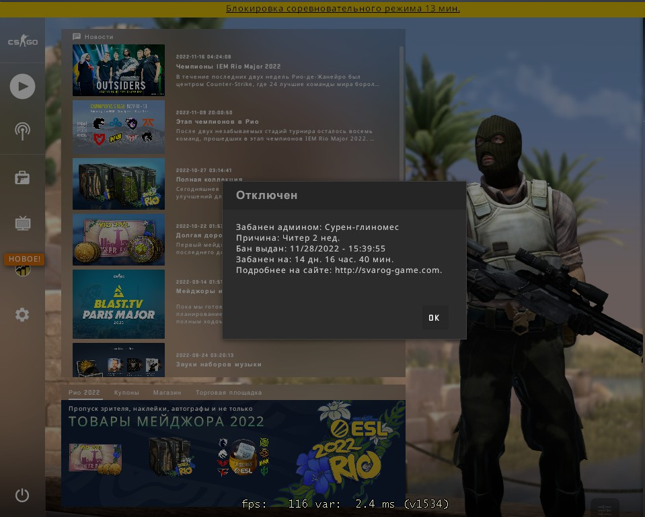Click the CS:GO logo in the sidebar
The width and height of the screenshot is (645, 517).
(23, 41)
